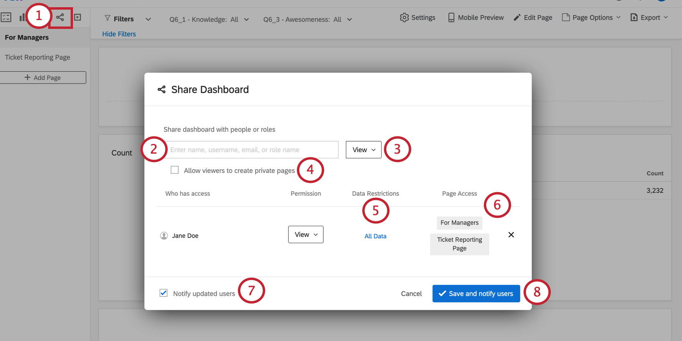Viewport: 682px width, 341px height.
Task: Uncheck Notify updated users checkbox
Action: [164, 293]
